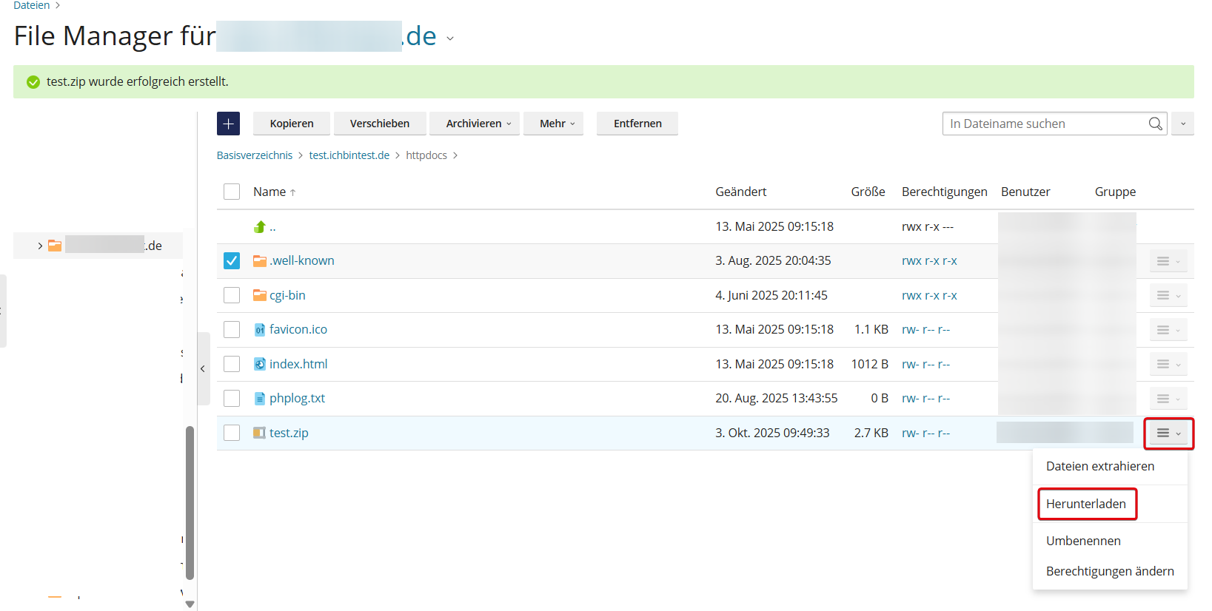Uncheck the .well-known folder checkbox
The width and height of the screenshot is (1212, 611).
(232, 260)
